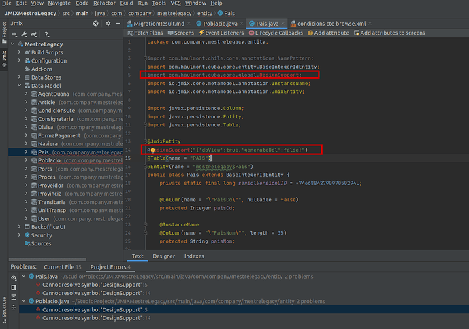Open the File menu

tap(7, 3)
